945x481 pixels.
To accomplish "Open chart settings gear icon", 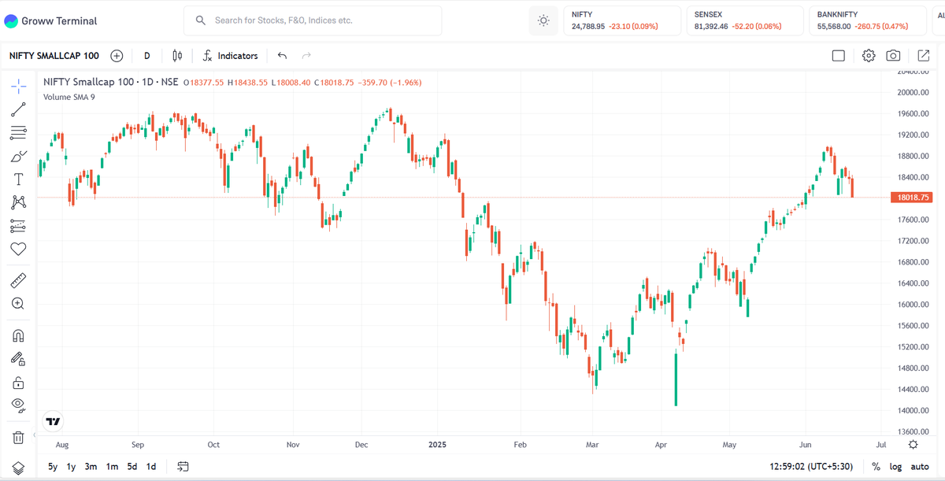I will [x=869, y=56].
